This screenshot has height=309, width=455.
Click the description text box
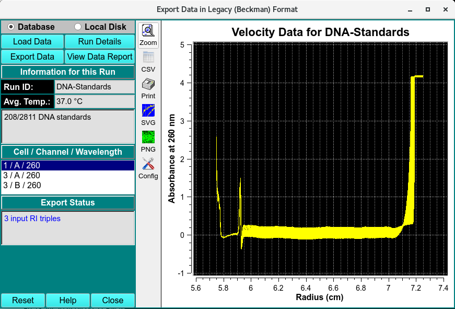(x=68, y=126)
